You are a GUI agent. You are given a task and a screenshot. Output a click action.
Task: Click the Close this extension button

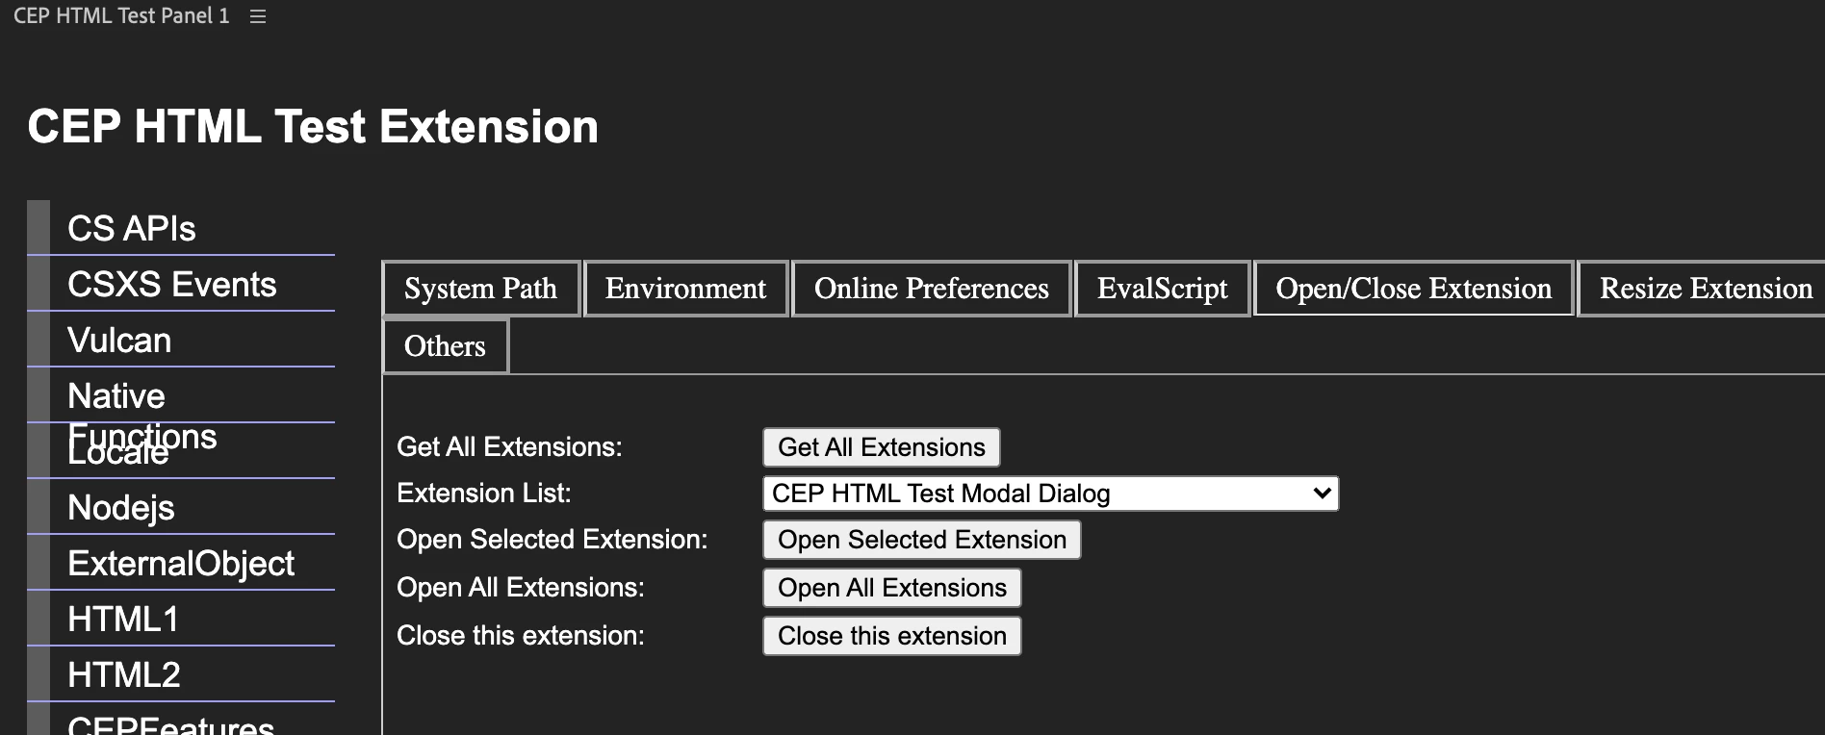892,636
